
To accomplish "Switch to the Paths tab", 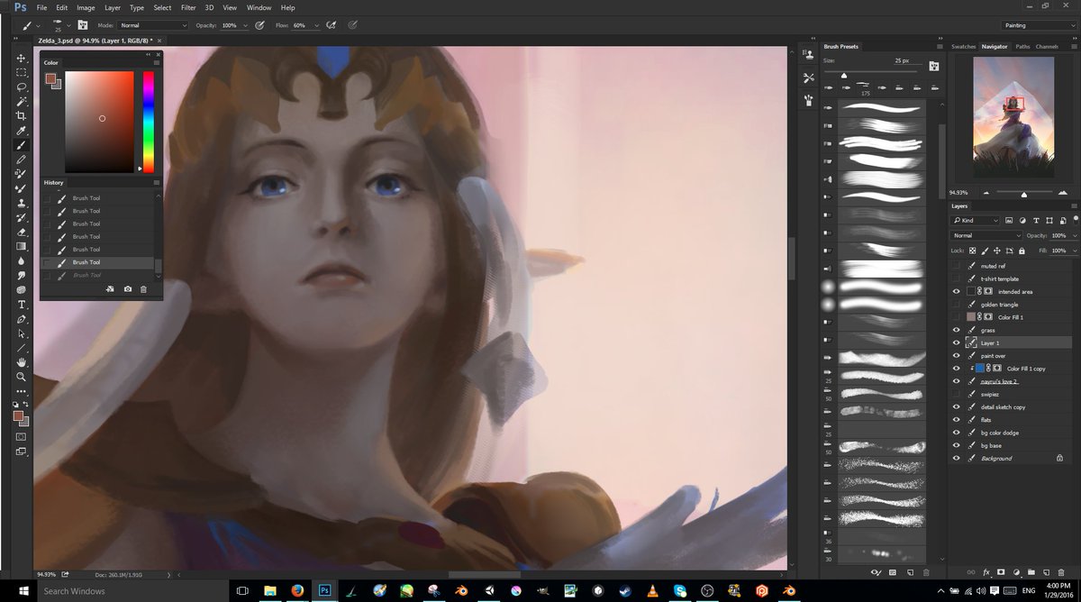I will [x=1022, y=46].
